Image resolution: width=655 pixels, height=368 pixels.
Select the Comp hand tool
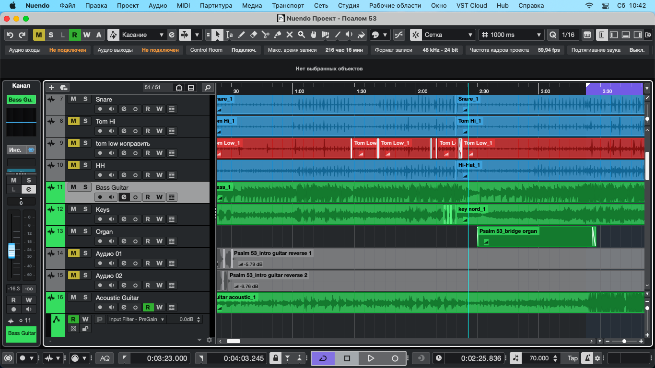tap(314, 34)
